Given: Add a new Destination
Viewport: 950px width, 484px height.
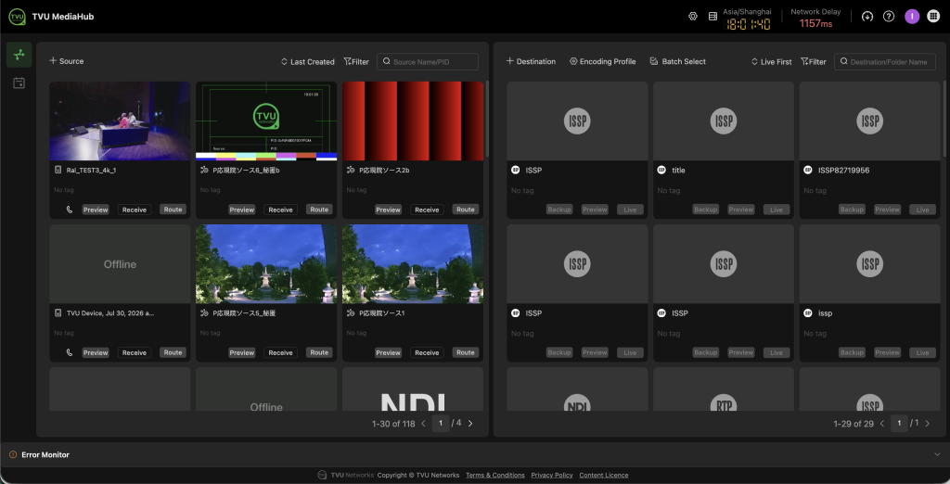Looking at the screenshot, I should click(531, 61).
